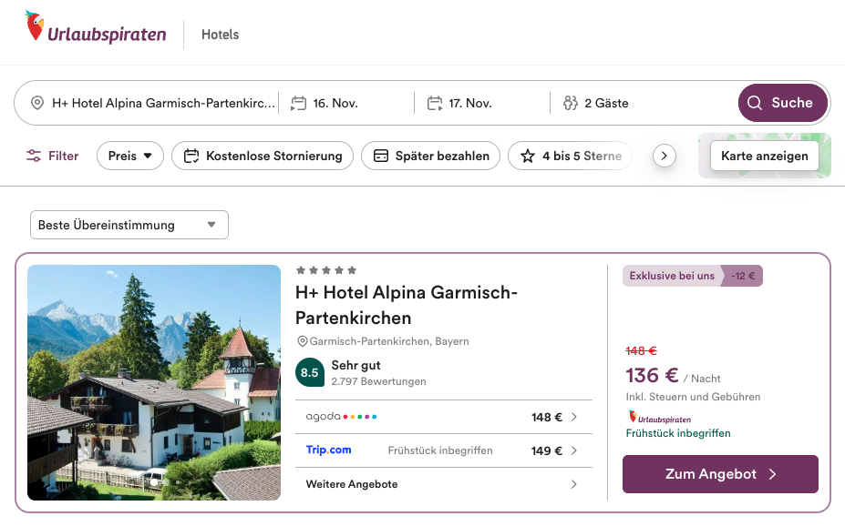The width and height of the screenshot is (845, 526).
Task: Open the hotel photo thumbnail
Action: tap(154, 382)
